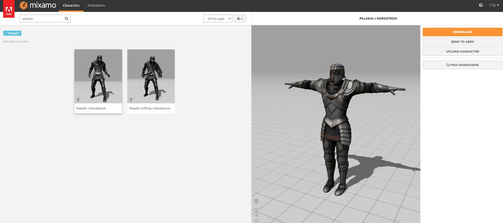Click the Mixamo logo
The width and height of the screenshot is (503, 223).
coord(38,5)
